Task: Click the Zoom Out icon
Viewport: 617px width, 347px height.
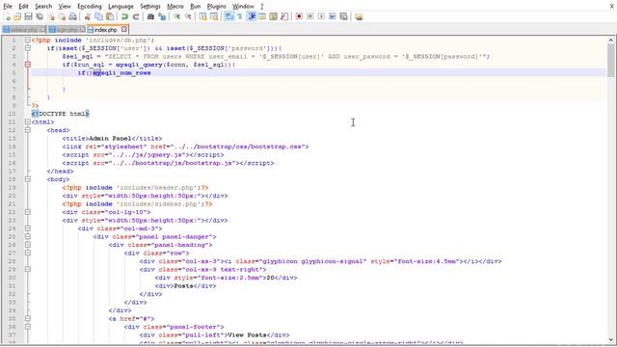Action: 188,16
